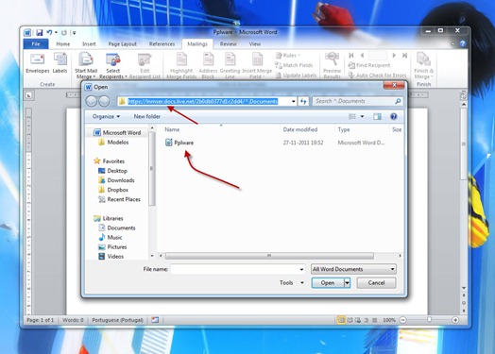Open the Tools dropdown
495x354 pixels.
(x=292, y=282)
